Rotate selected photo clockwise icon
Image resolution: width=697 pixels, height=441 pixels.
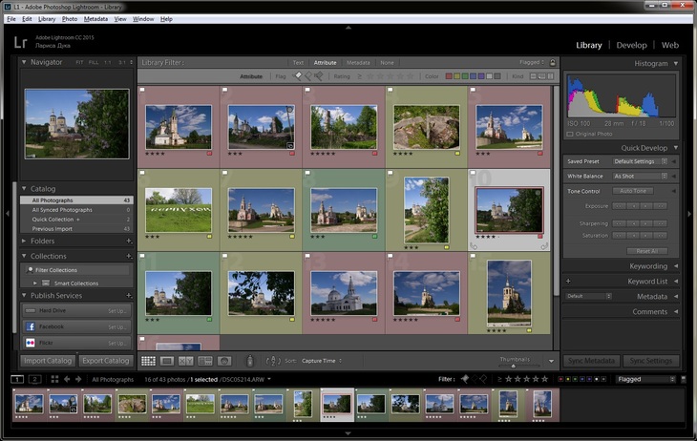544,246
